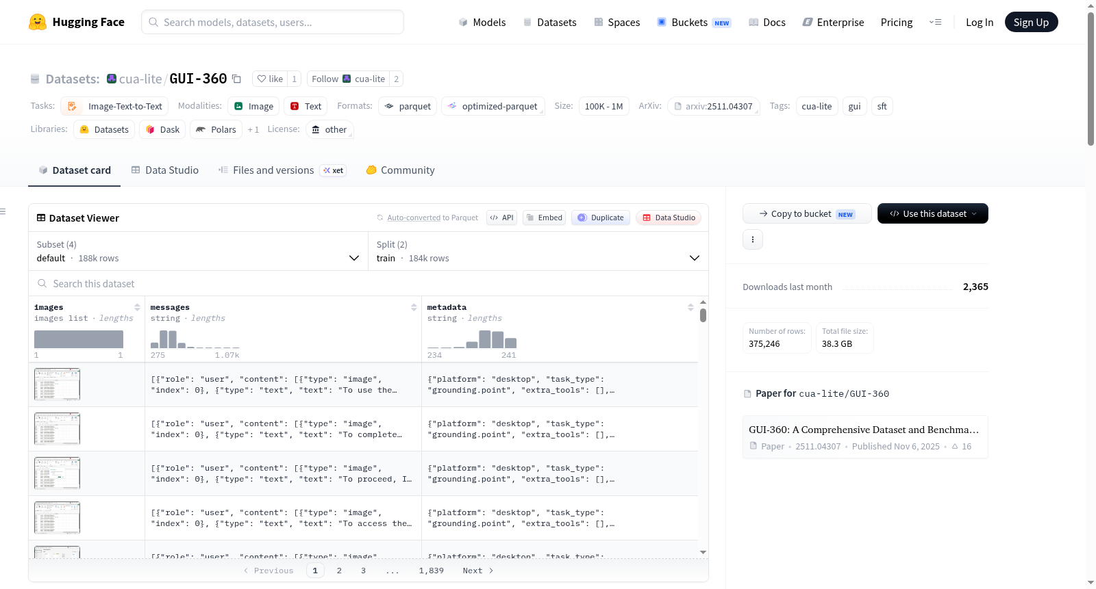The width and height of the screenshot is (1096, 589).
Task: Expand the Subset default dropdown
Action: pos(199,251)
